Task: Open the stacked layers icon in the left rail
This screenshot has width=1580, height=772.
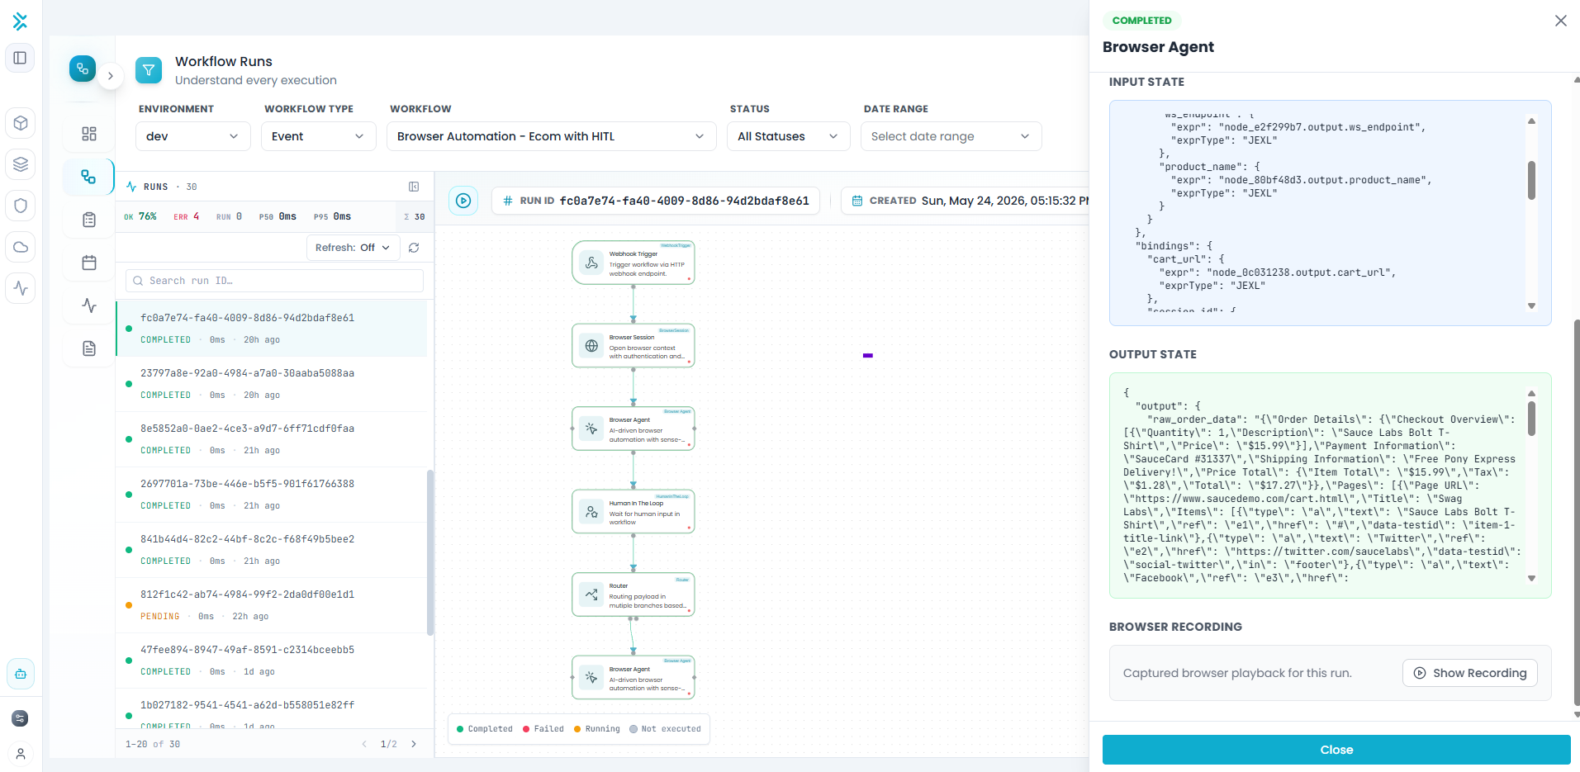Action: [x=21, y=164]
